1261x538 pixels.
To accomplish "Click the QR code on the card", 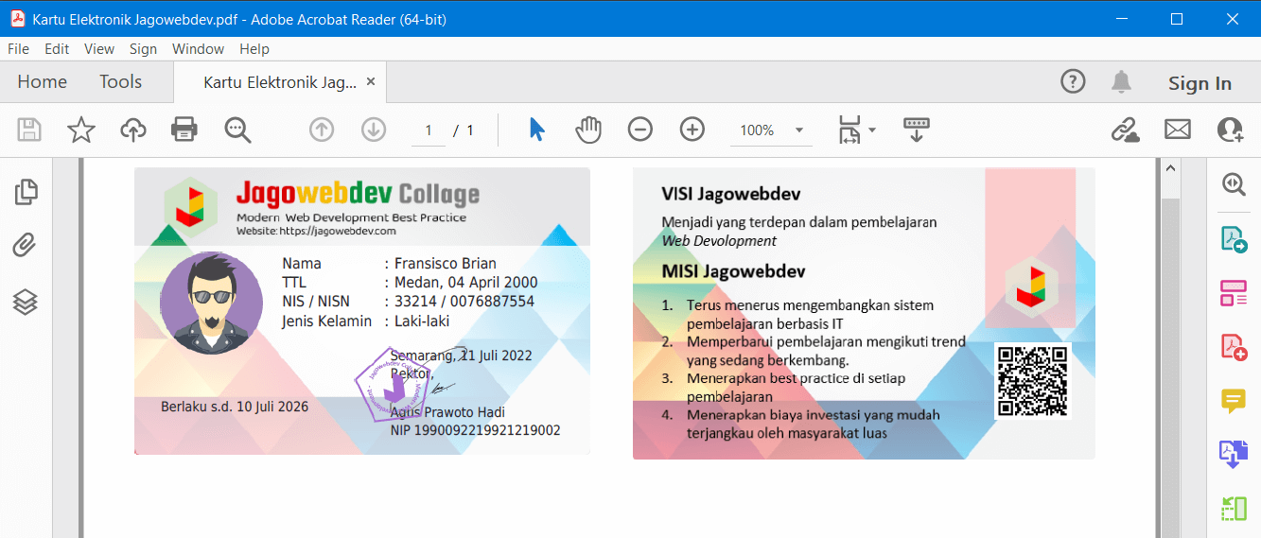I will pos(1032,381).
